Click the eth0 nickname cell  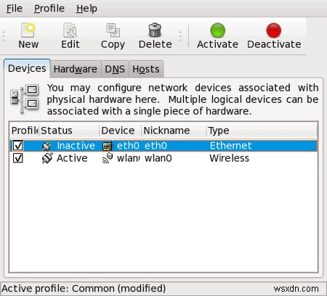point(156,146)
